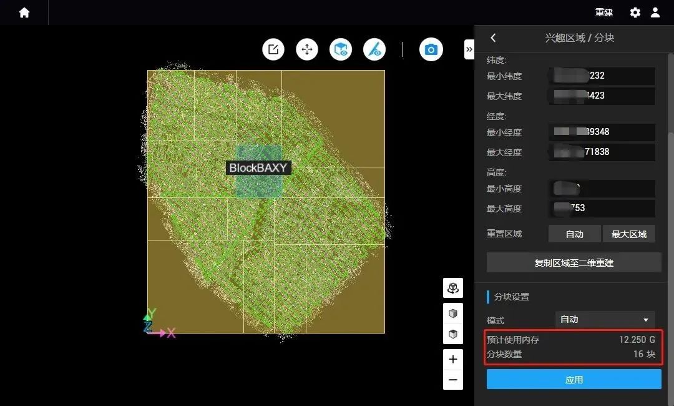Open the 重建 menu

tap(603, 12)
